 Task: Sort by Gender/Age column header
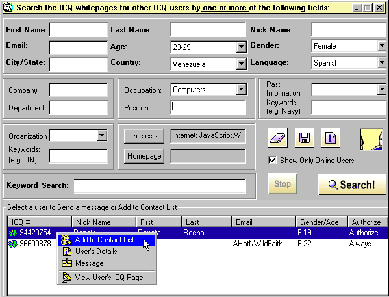(x=321, y=222)
